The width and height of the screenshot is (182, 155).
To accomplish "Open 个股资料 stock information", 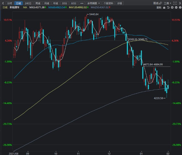I will pyautogui.click(x=108, y=3).
